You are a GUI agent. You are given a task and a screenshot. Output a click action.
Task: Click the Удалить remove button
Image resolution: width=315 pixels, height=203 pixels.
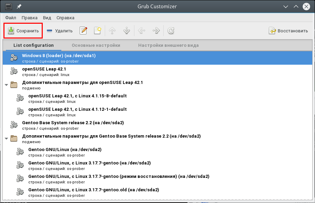pyautogui.click(x=60, y=31)
